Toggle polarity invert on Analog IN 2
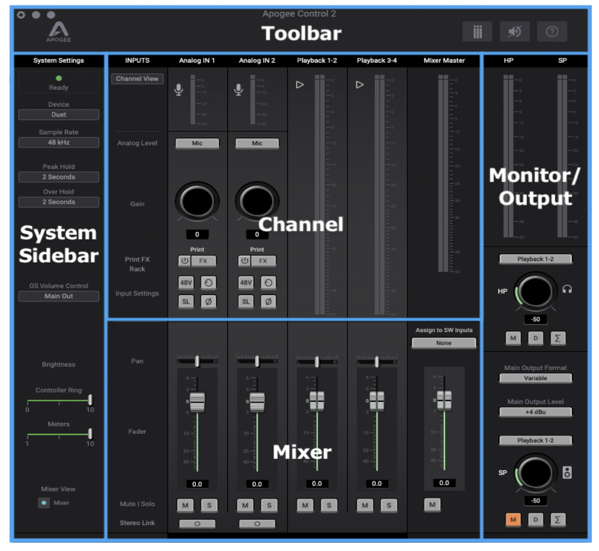Image resolution: width=599 pixels, height=551 pixels. coord(268,302)
